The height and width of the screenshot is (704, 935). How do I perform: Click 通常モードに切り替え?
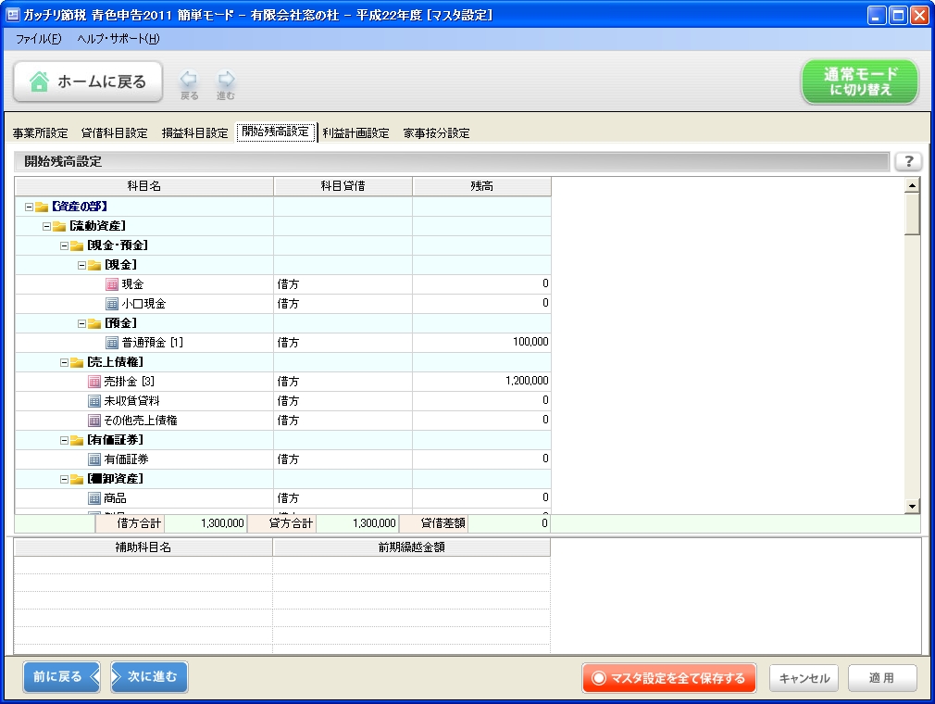coord(859,82)
